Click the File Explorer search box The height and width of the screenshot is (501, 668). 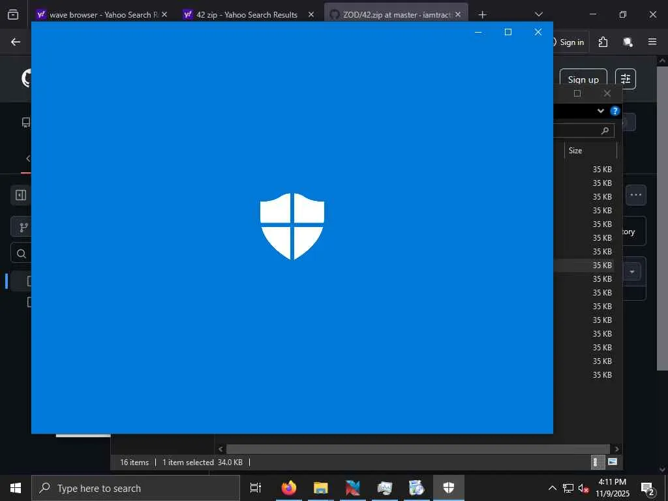pos(584,130)
